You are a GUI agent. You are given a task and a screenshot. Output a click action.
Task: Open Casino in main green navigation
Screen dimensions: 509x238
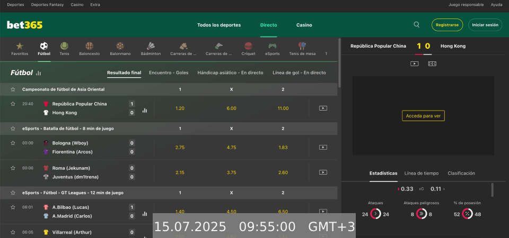click(304, 25)
